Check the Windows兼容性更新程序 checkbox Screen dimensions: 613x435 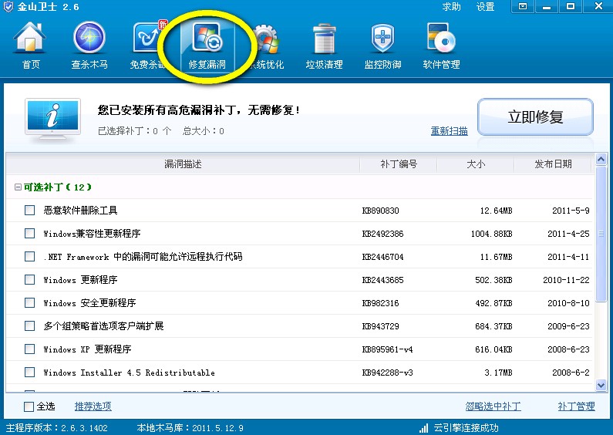pos(30,234)
